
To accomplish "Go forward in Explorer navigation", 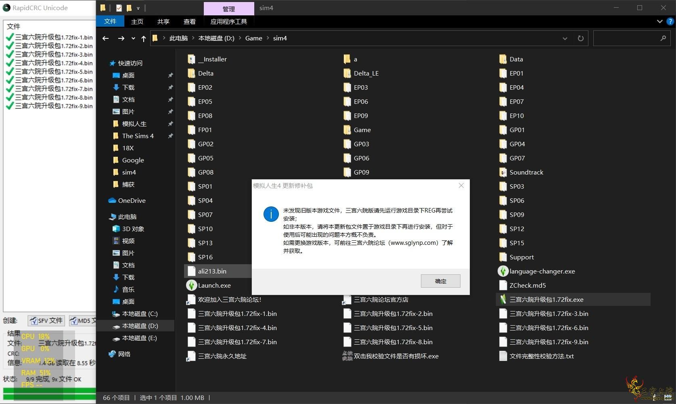I will [x=121, y=38].
